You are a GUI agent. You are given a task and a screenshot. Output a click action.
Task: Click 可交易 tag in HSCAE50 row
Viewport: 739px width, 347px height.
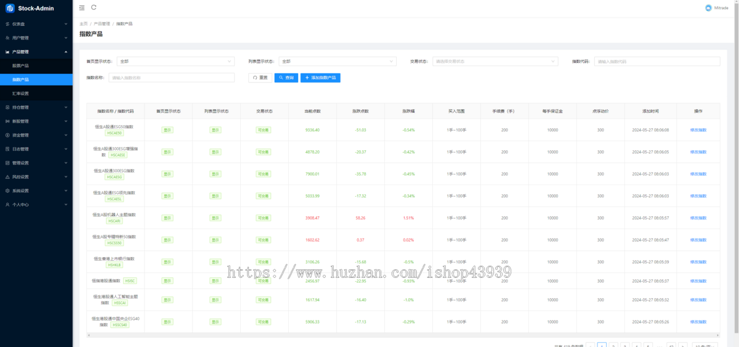pyautogui.click(x=264, y=130)
